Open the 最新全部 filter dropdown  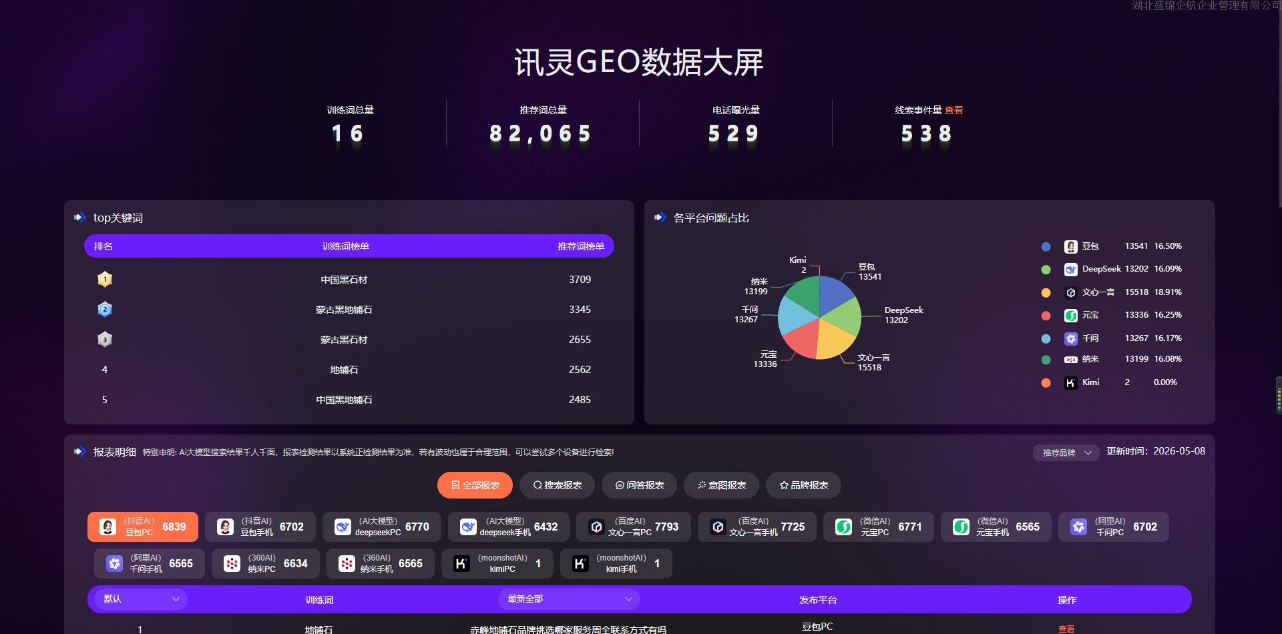(x=569, y=599)
